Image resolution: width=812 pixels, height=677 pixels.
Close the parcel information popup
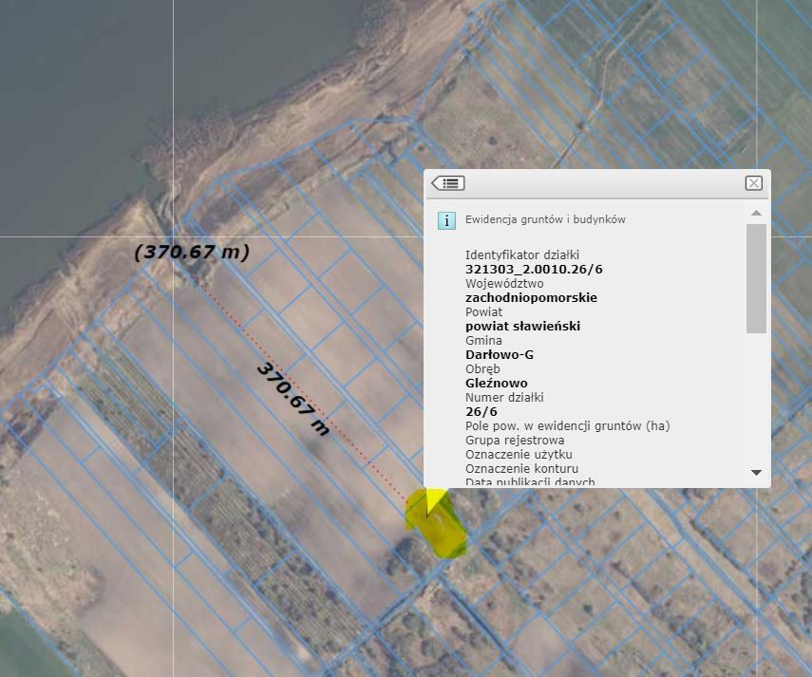(x=753, y=183)
